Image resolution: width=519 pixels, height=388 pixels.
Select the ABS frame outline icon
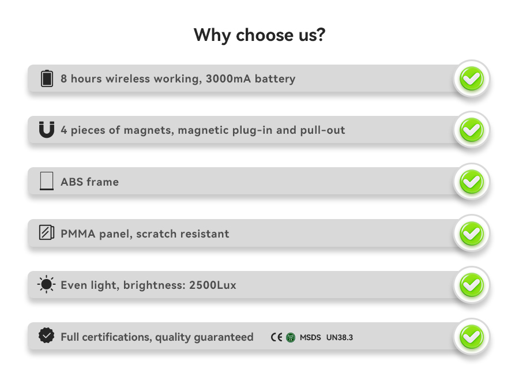pyautogui.click(x=47, y=182)
